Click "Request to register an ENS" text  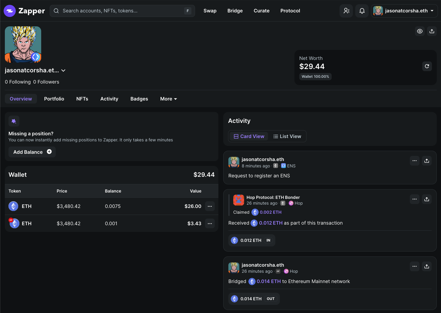pyautogui.click(x=259, y=176)
